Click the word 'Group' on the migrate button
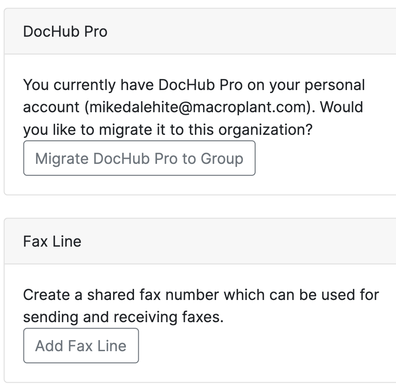Image resolution: width=396 pixels, height=390 pixels. [x=222, y=158]
